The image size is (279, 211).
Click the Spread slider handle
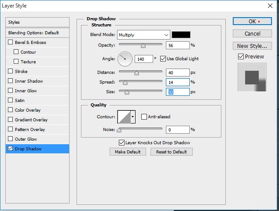[x=125, y=83]
